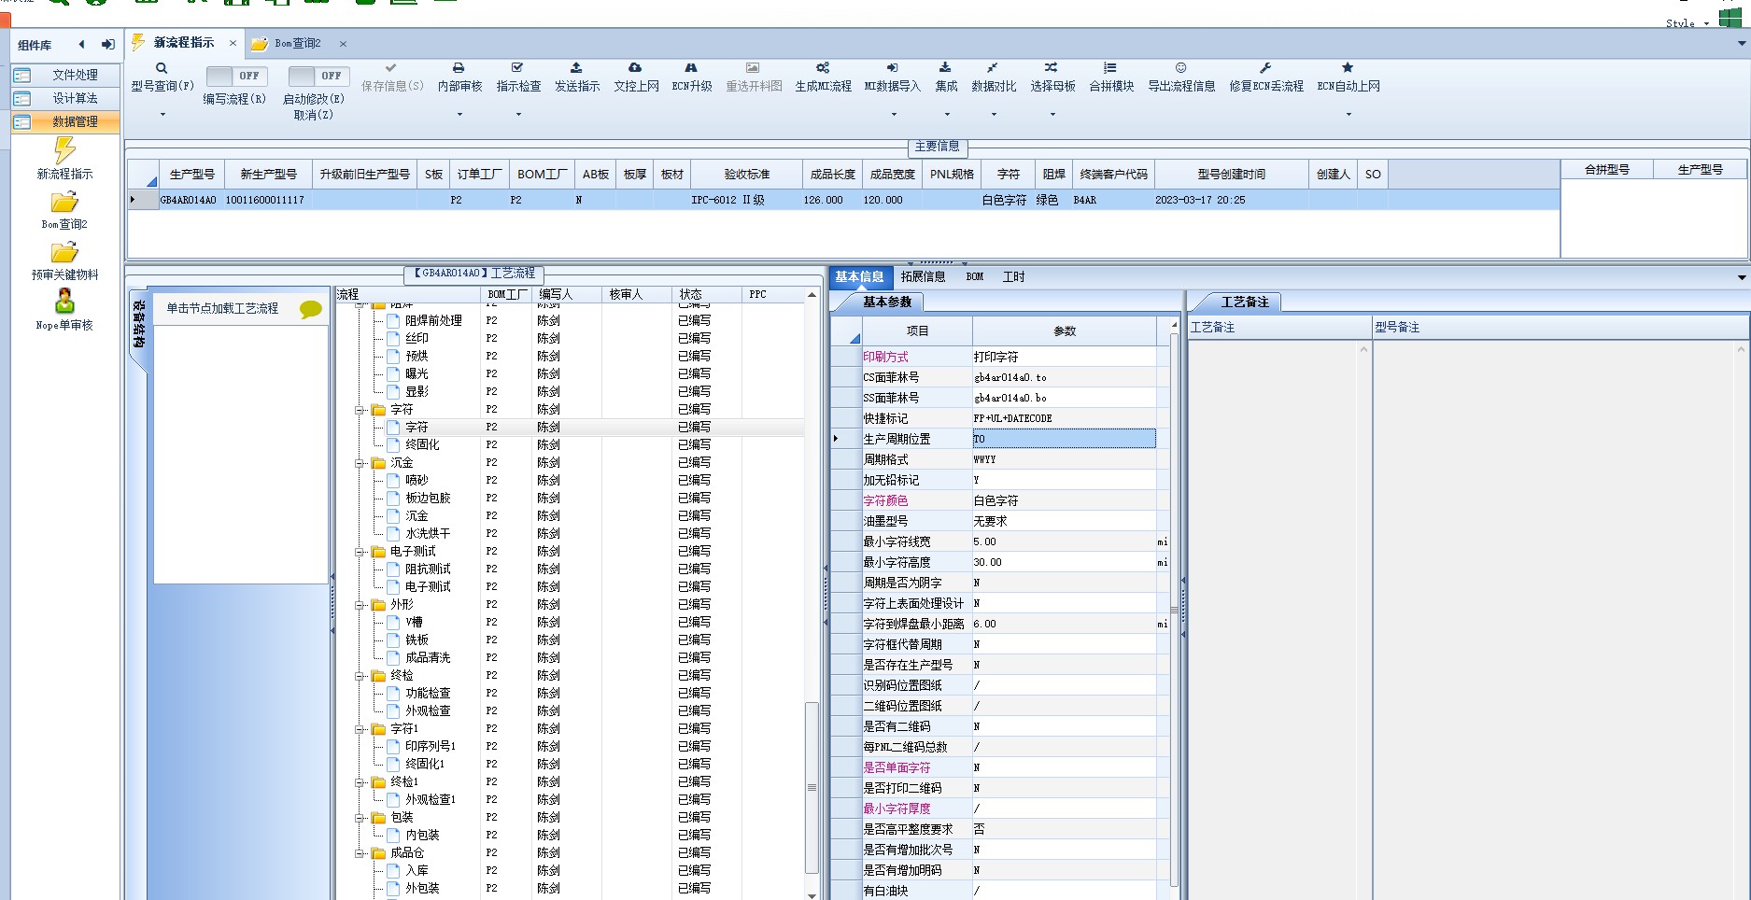1751x900 pixels.
Task: Click the 发送指示 upload icon
Action: (x=576, y=68)
